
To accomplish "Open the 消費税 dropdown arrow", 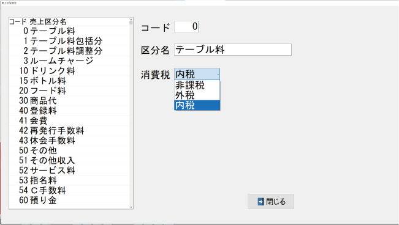I will click(x=218, y=74).
